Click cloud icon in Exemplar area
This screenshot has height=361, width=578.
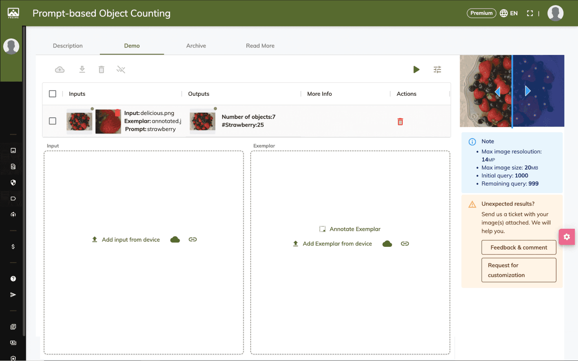pos(387,244)
